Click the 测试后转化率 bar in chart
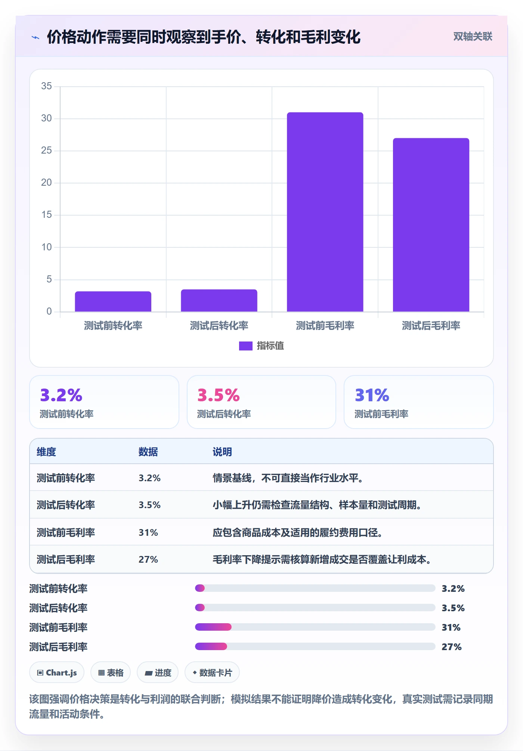523x751 pixels. pyautogui.click(x=219, y=300)
